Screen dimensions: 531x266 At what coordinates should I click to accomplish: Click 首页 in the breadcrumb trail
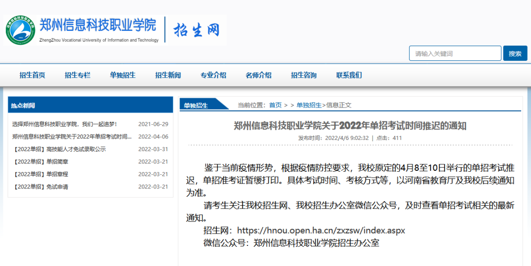pos(275,105)
